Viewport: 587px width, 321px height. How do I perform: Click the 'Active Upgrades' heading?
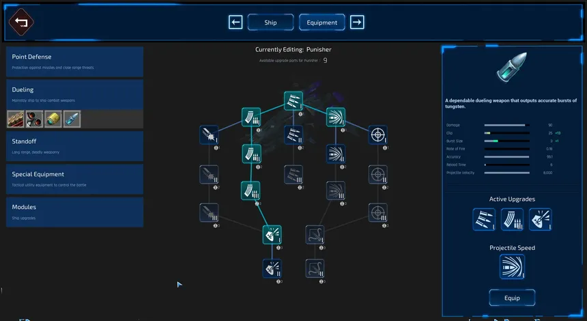coord(512,199)
